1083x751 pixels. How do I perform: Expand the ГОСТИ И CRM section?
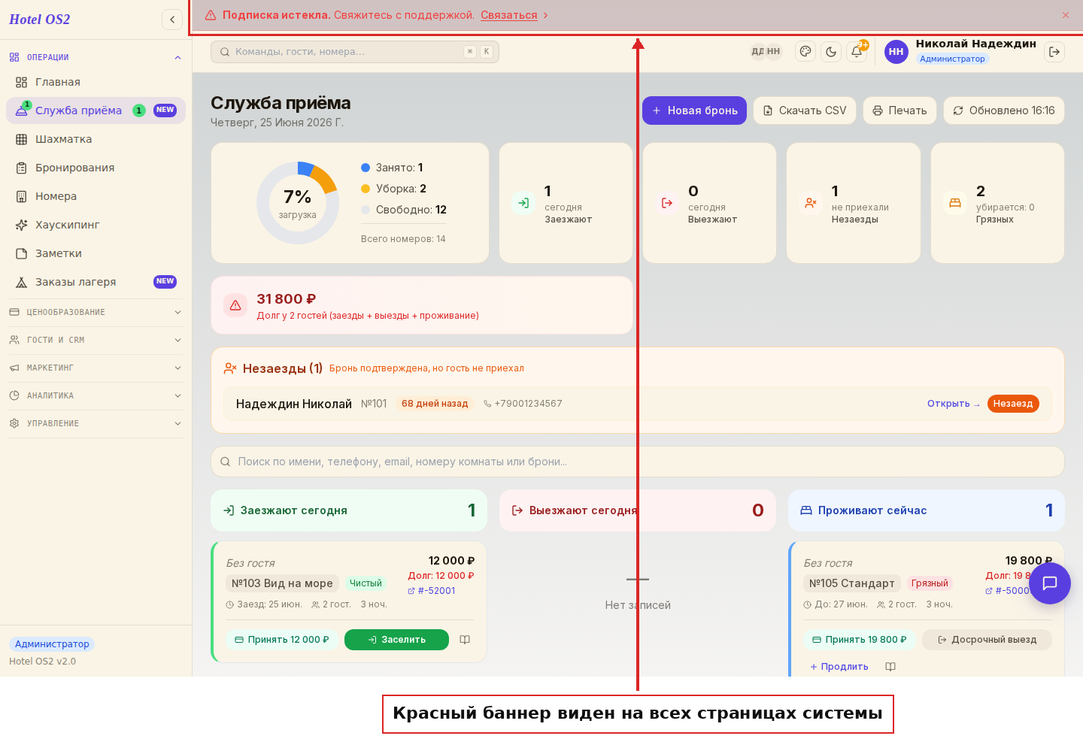pos(96,340)
